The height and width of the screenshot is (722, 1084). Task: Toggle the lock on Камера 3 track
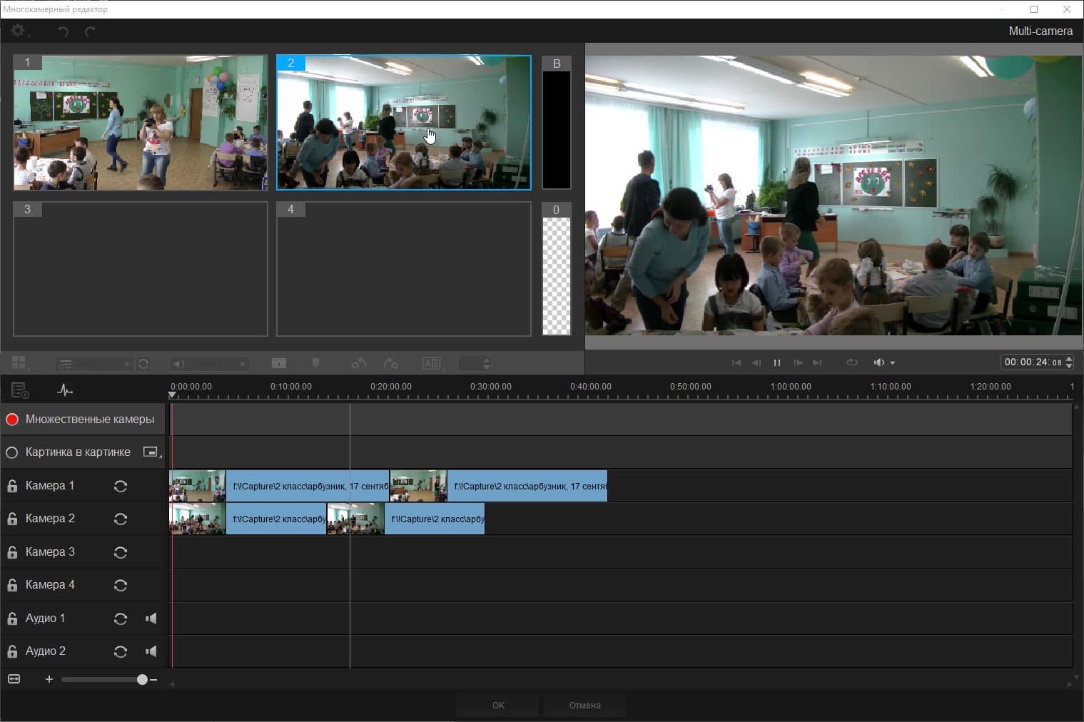point(12,552)
